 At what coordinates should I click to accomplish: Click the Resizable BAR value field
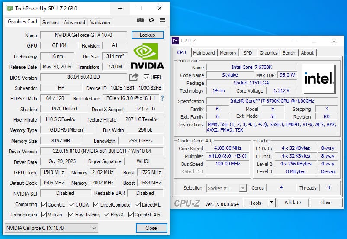pyautogui.click(x=145, y=193)
